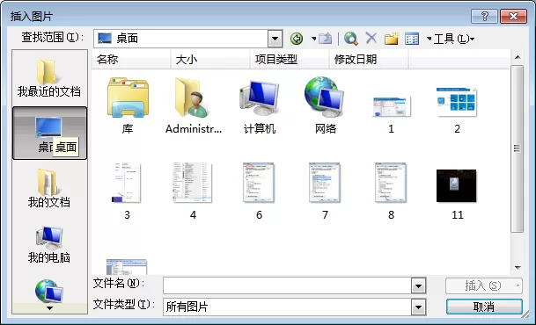The height and width of the screenshot is (325, 536).
Task: Sort by the 大小 column header
Action: 210,60
